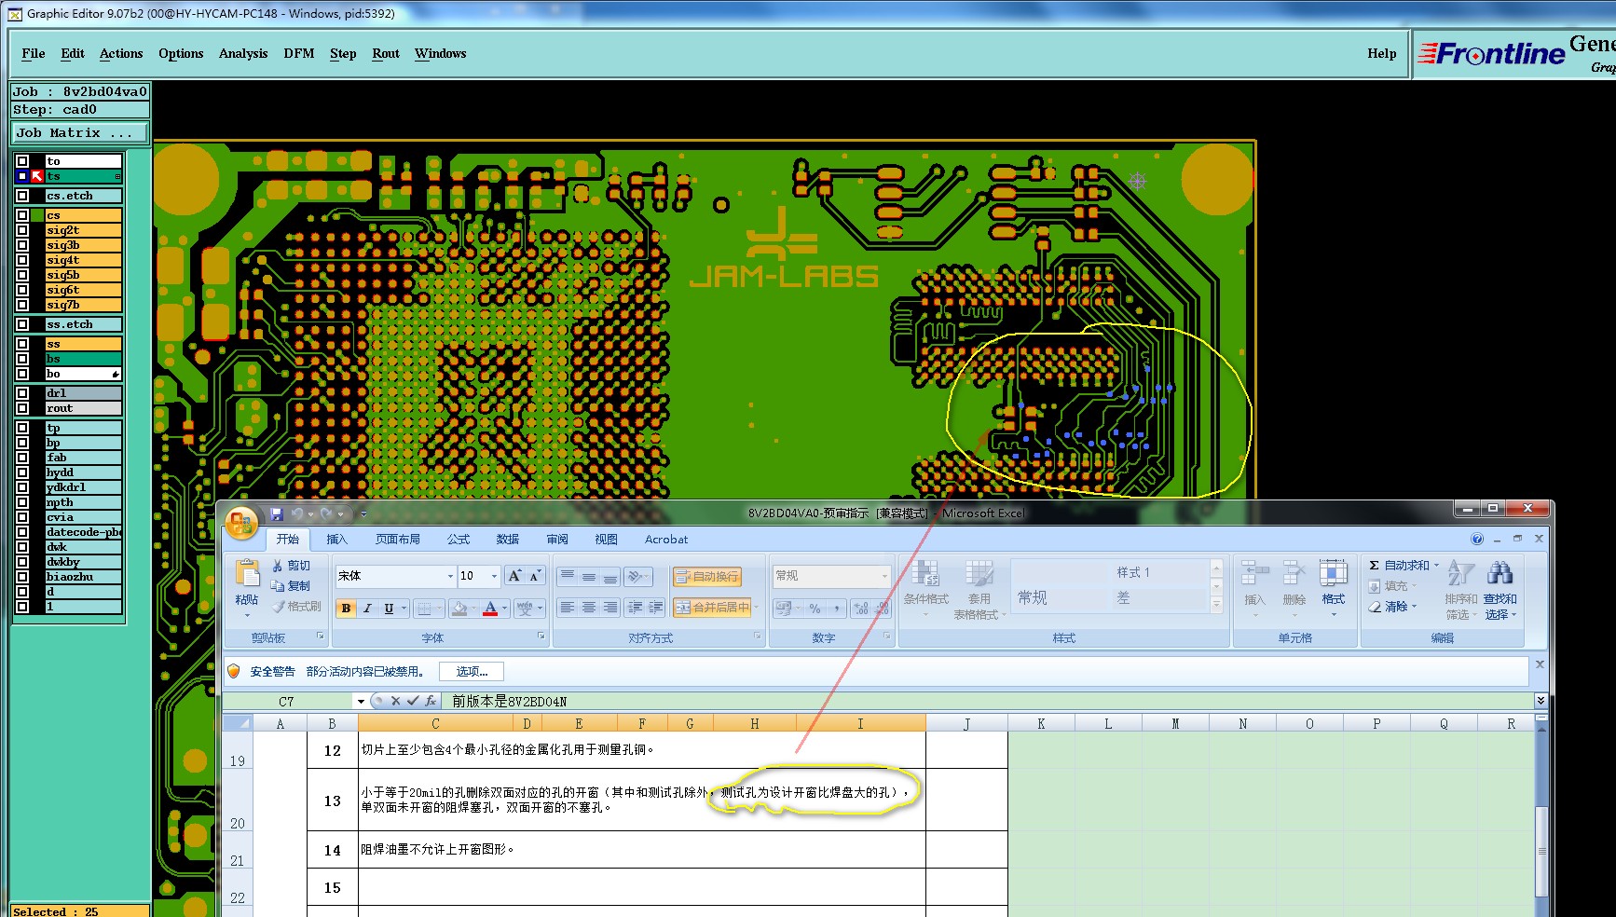This screenshot has height=917, width=1616.
Task: Expand the formula bar chevron
Action: coord(1541,701)
